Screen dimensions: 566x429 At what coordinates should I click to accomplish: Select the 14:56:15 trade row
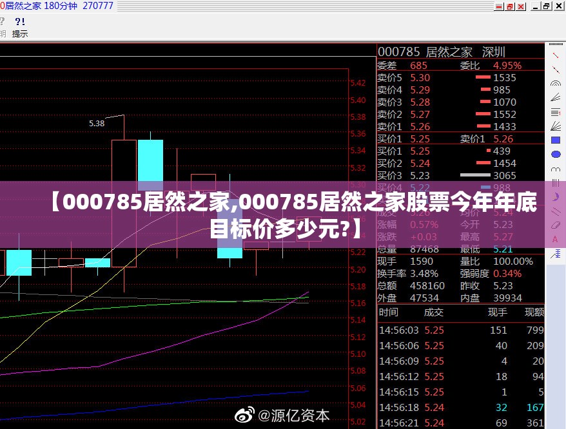(x=461, y=392)
